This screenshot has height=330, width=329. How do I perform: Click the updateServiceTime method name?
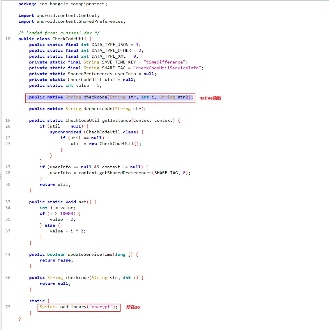pyautogui.click(x=90, y=255)
